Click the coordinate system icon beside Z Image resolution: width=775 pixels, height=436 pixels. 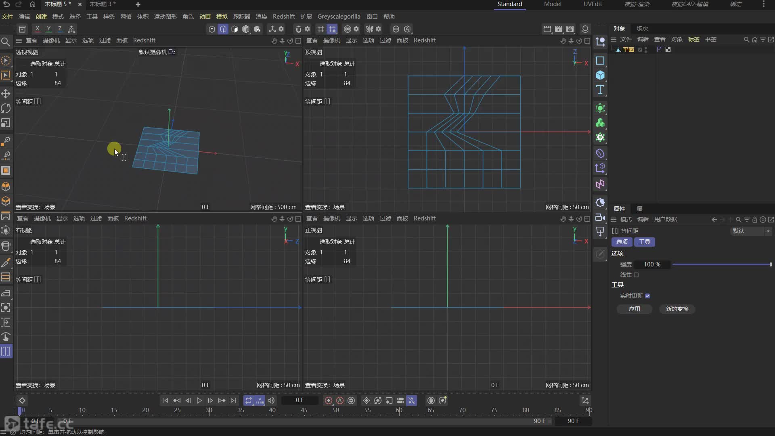pos(71,29)
